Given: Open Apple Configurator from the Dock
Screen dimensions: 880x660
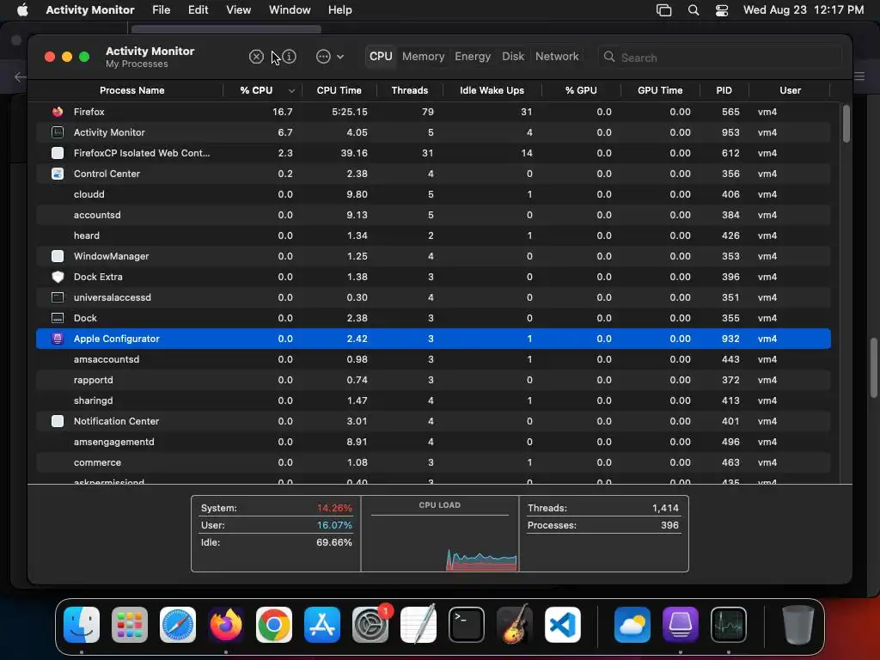Looking at the screenshot, I should (x=681, y=625).
